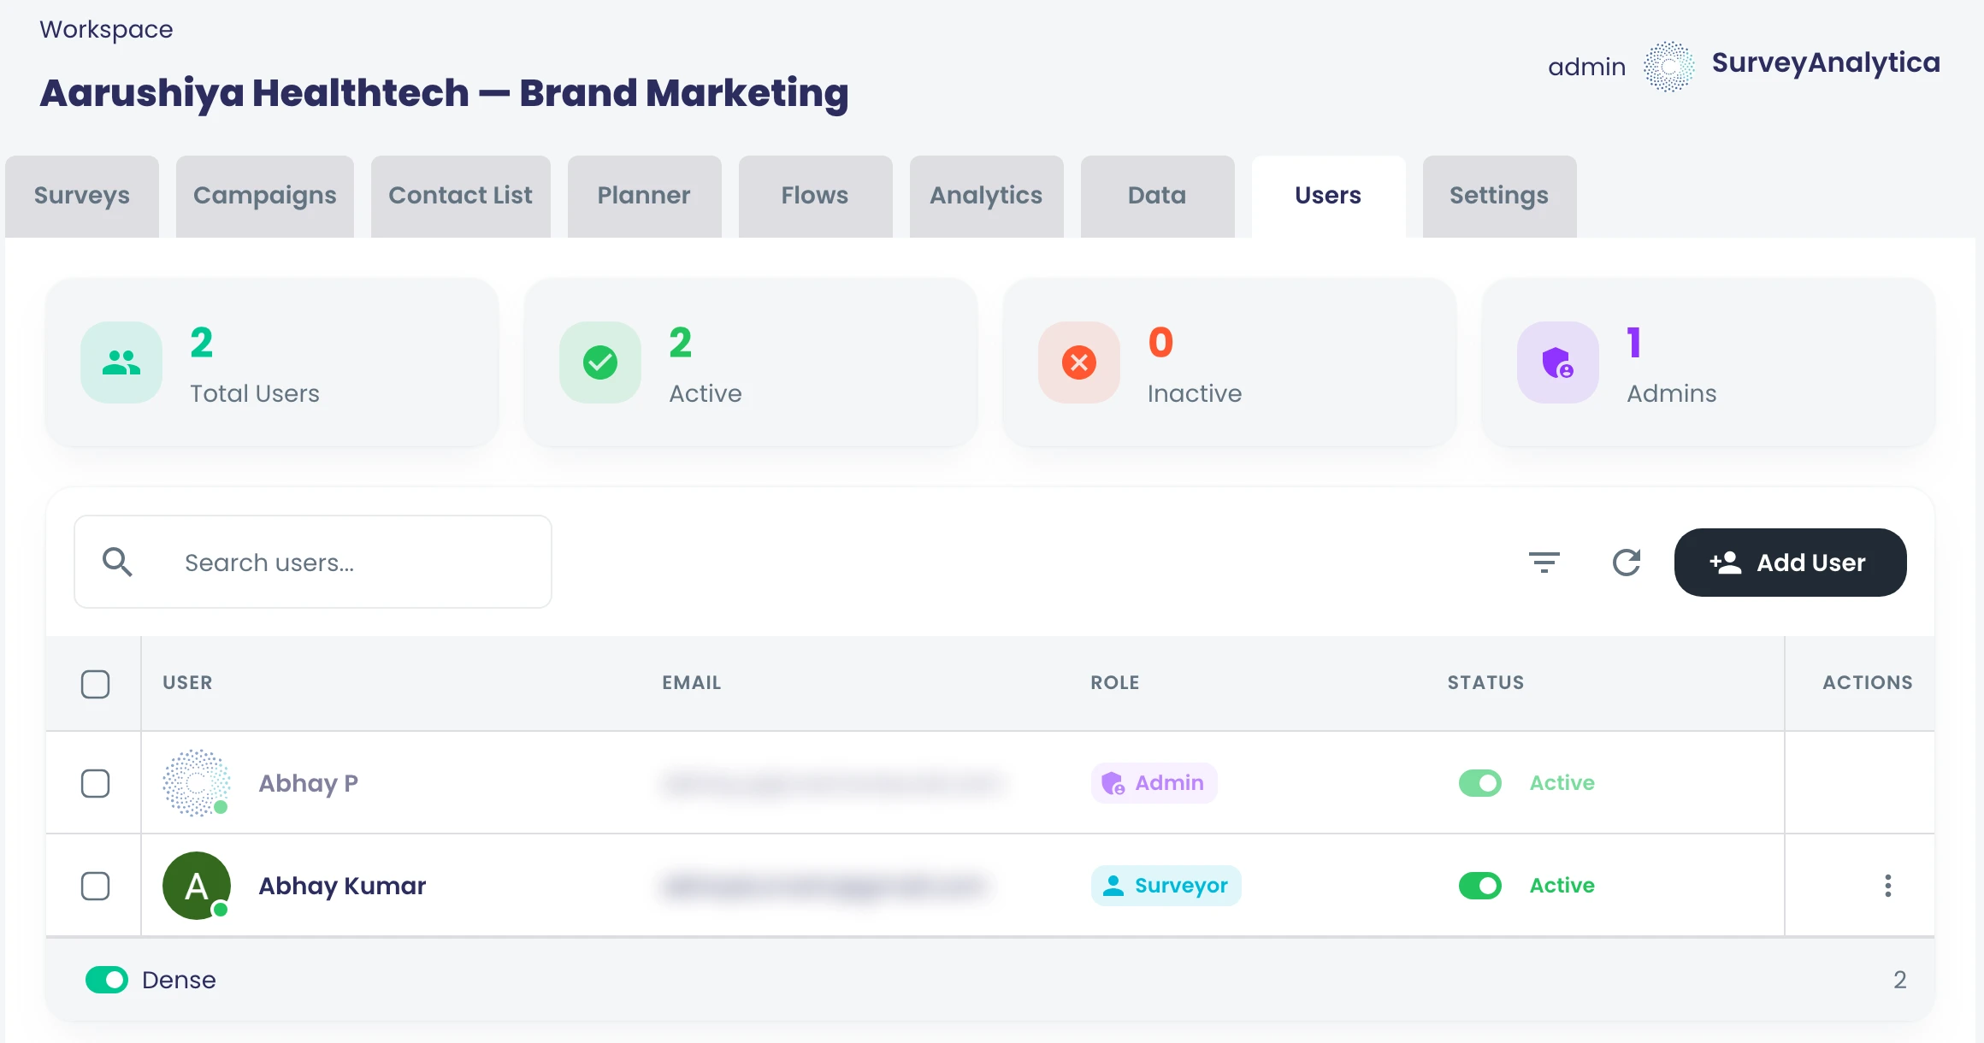Viewport: 1984px width, 1043px height.
Task: Click the purple Admins shield icon
Action: (x=1558, y=362)
